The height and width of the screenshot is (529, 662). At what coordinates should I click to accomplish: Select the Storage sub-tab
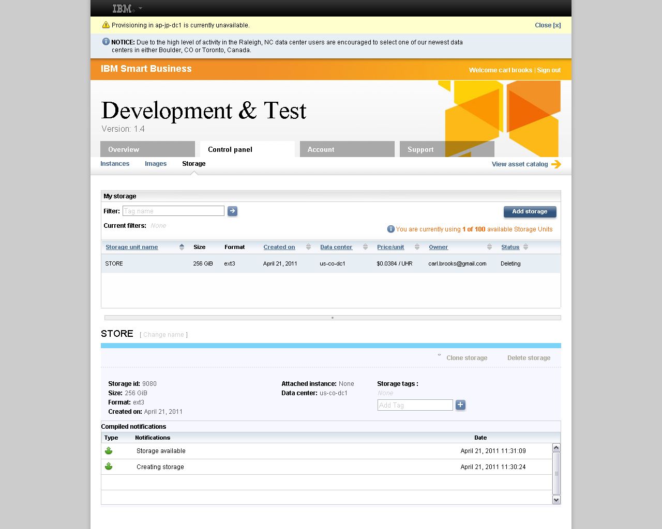[x=194, y=164]
